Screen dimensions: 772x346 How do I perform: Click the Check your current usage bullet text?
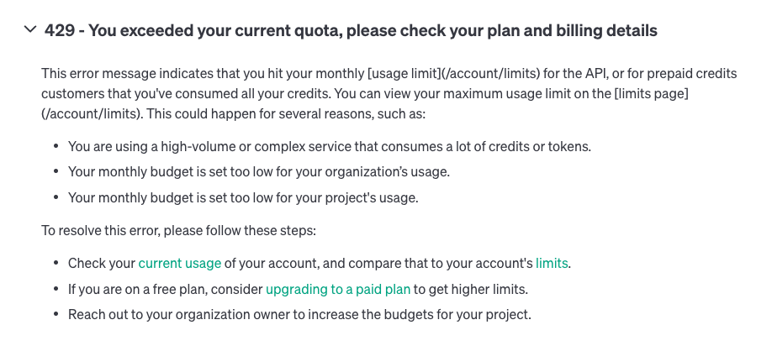coord(320,263)
